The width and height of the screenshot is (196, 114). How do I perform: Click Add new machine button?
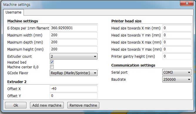point(47,105)
